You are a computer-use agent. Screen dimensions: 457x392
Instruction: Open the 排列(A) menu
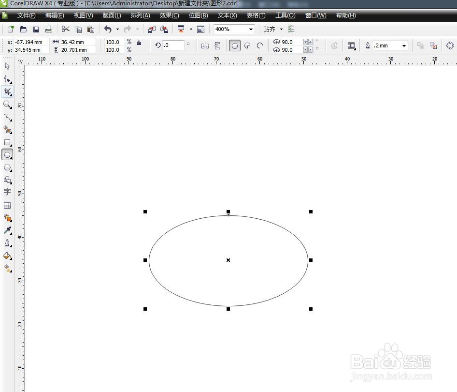[x=141, y=15]
